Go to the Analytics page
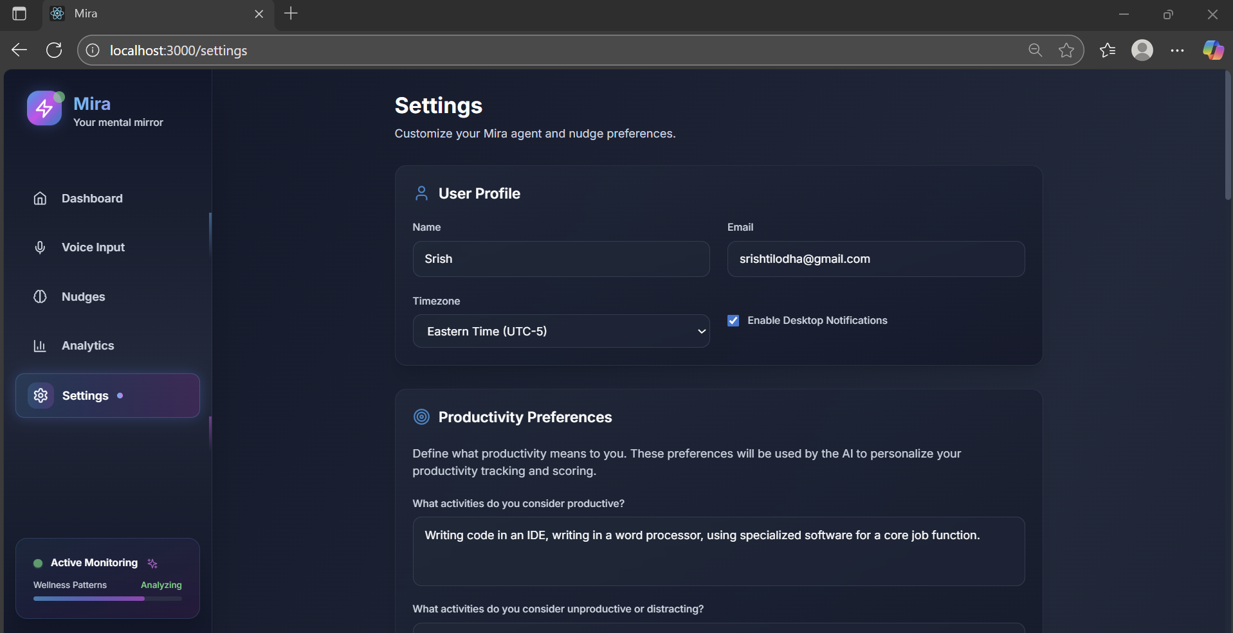The width and height of the screenshot is (1233, 633). [x=87, y=346]
